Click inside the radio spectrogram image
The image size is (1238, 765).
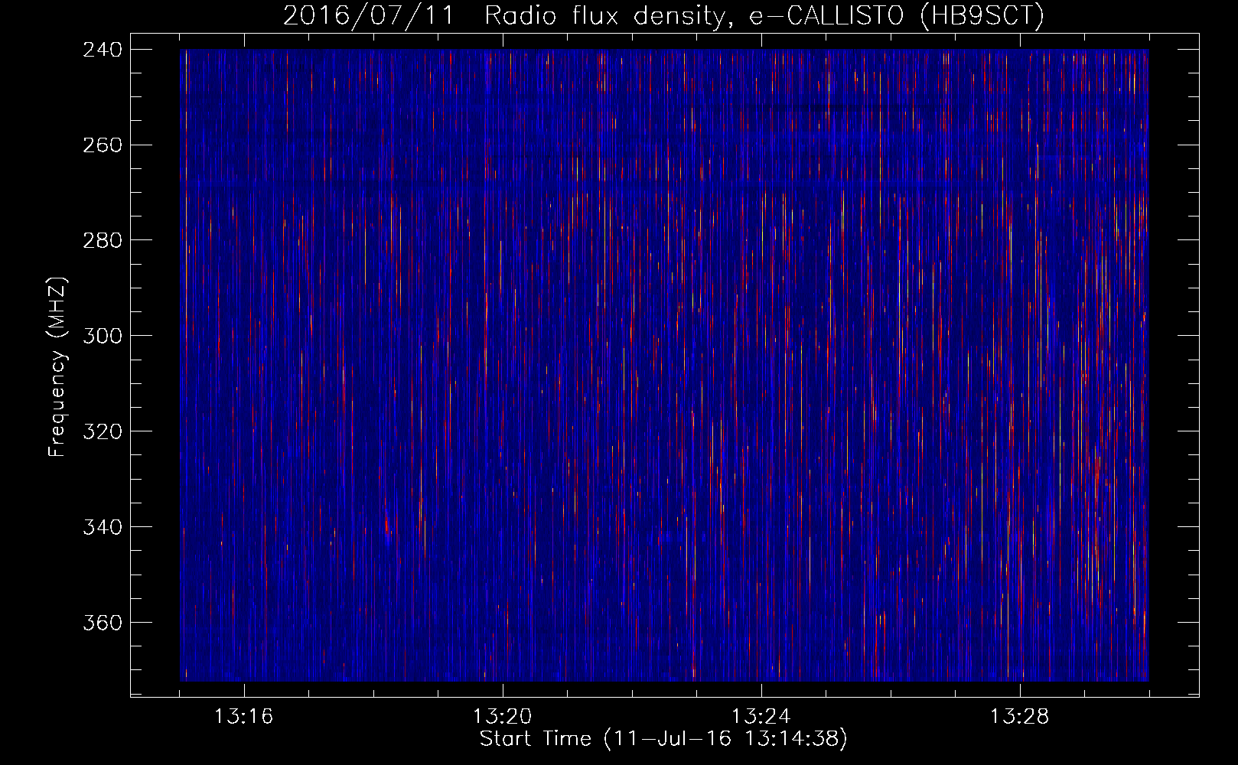664,365
